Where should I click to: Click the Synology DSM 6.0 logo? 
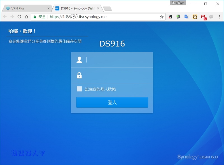click(198, 157)
